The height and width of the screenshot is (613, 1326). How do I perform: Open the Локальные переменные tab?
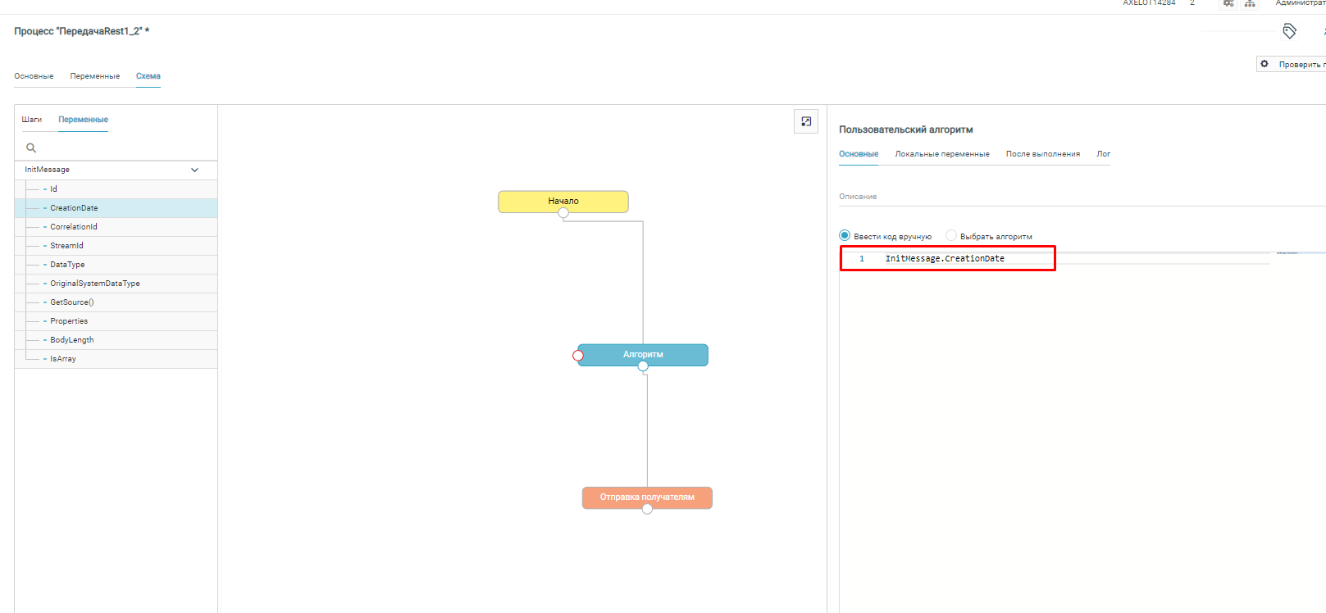[x=941, y=154]
